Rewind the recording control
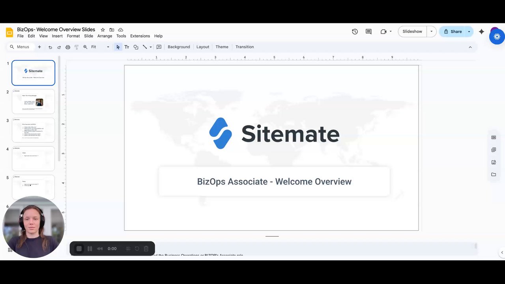 [100, 248]
